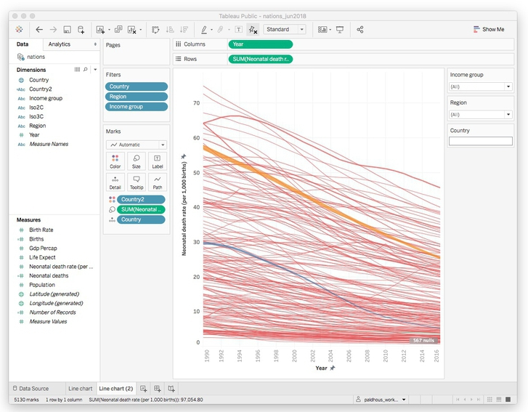
Task: Switch to the Line chart sheet tab
Action: (80, 389)
